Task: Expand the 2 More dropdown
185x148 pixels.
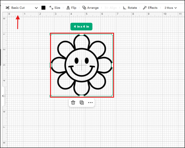Action: [171, 8]
